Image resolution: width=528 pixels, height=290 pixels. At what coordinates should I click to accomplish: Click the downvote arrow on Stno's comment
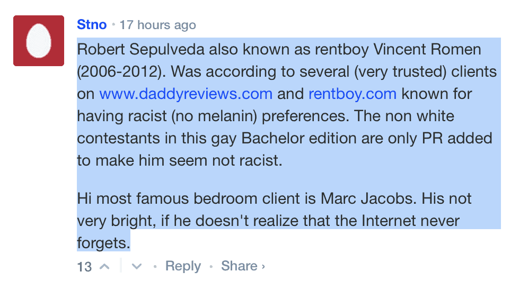click(x=136, y=267)
